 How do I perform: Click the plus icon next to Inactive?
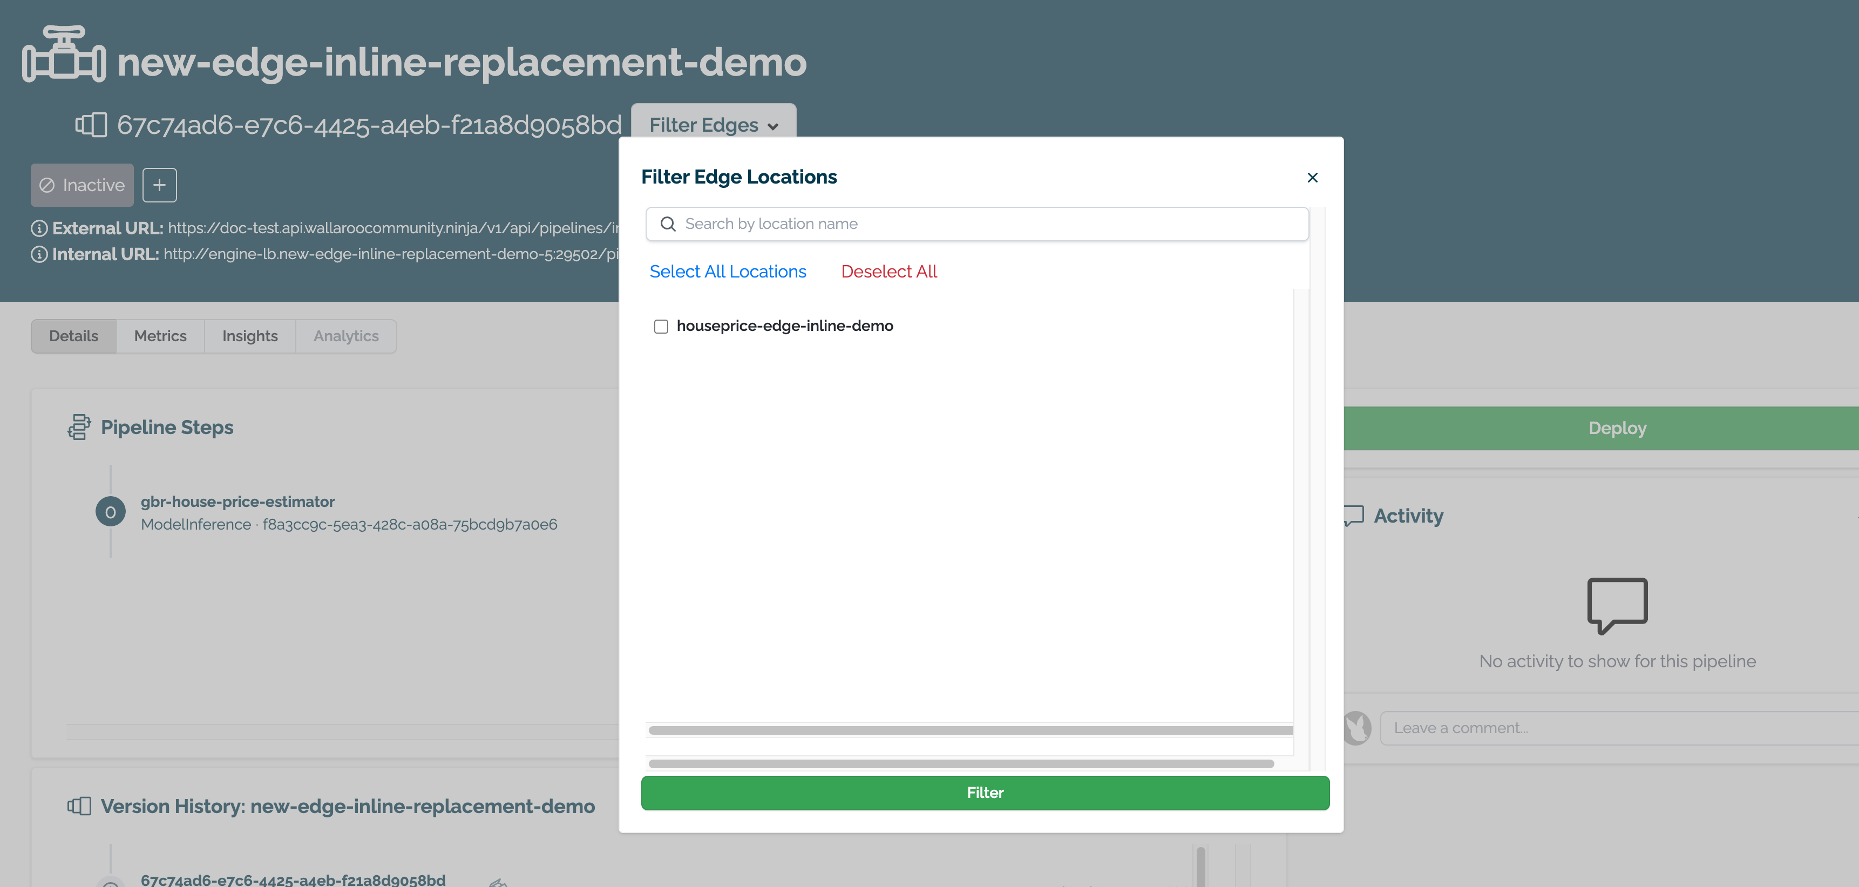pyautogui.click(x=159, y=185)
